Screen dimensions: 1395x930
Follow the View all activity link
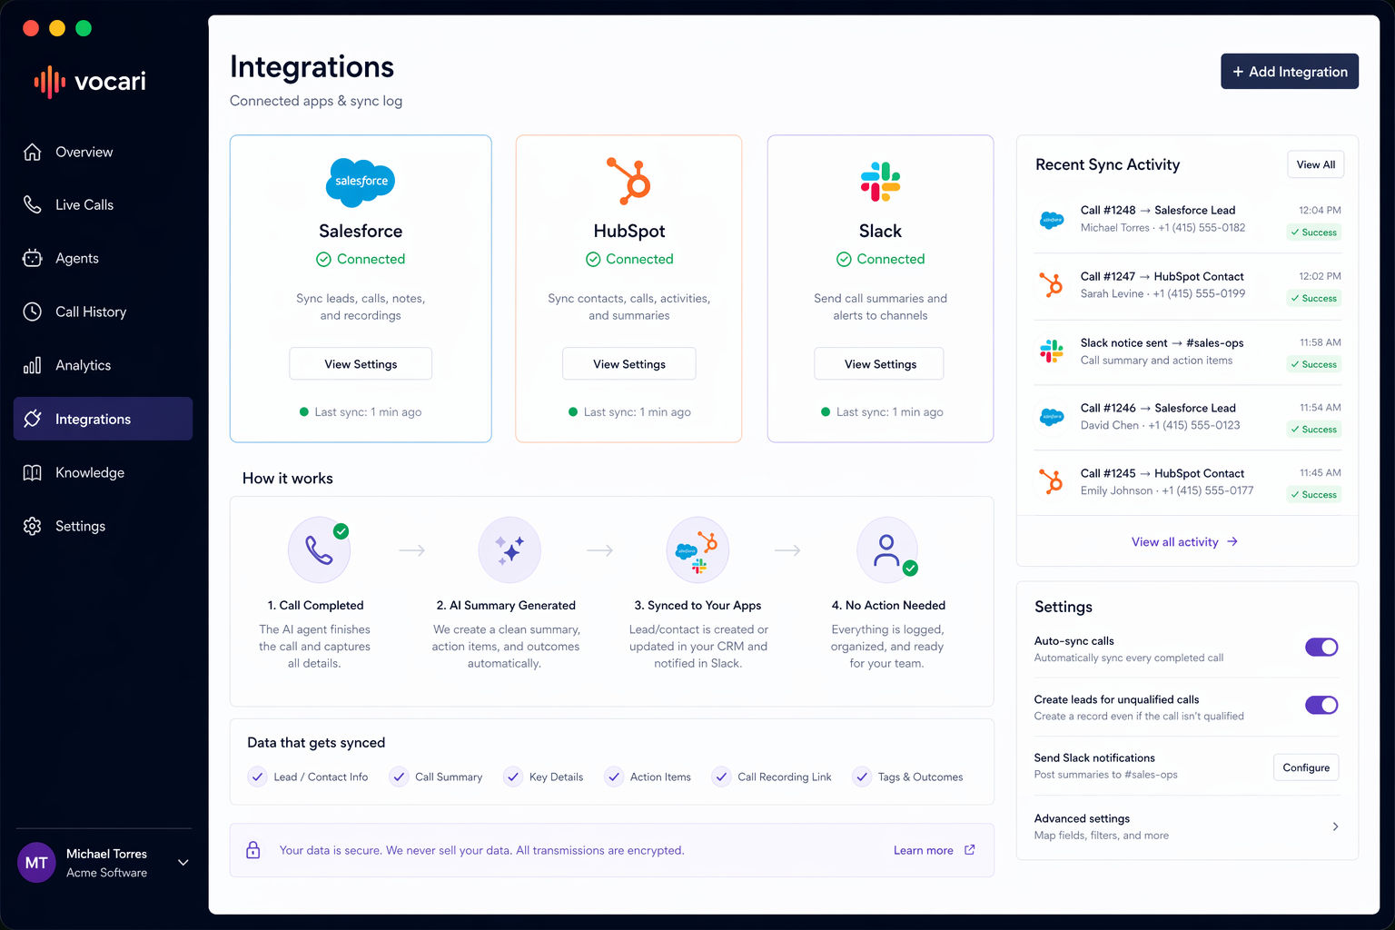pyautogui.click(x=1184, y=542)
